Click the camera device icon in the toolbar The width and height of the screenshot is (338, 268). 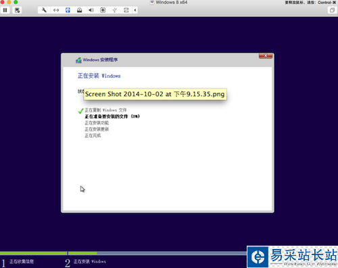(x=103, y=10)
